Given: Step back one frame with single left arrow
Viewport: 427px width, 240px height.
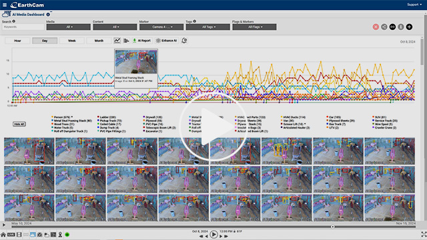Looking at the screenshot, I should tap(206, 236).
